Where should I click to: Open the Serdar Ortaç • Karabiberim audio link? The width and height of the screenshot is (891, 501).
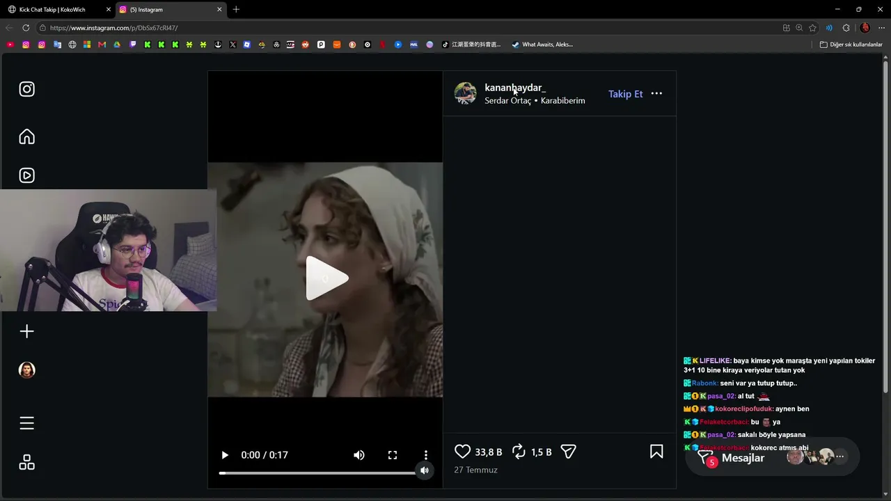535,101
